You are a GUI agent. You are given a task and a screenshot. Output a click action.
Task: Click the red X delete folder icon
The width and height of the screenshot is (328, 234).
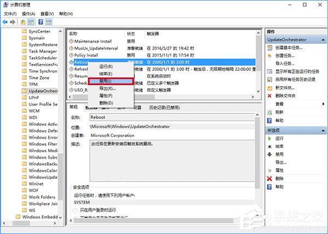click(x=269, y=95)
